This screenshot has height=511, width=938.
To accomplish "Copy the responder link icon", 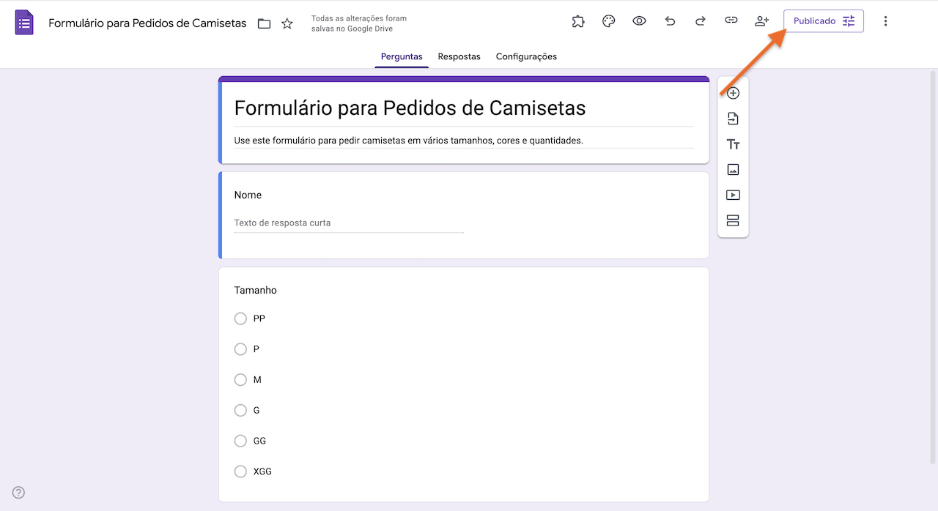I will tap(731, 20).
